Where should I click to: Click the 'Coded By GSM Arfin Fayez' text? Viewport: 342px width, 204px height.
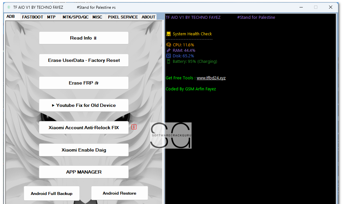click(x=191, y=89)
